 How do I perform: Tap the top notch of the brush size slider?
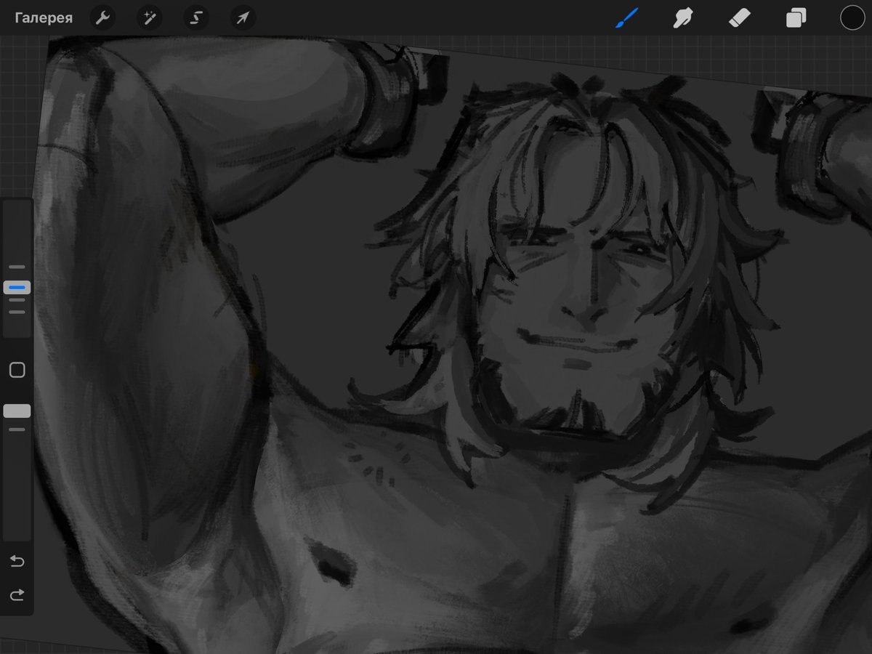click(x=17, y=267)
